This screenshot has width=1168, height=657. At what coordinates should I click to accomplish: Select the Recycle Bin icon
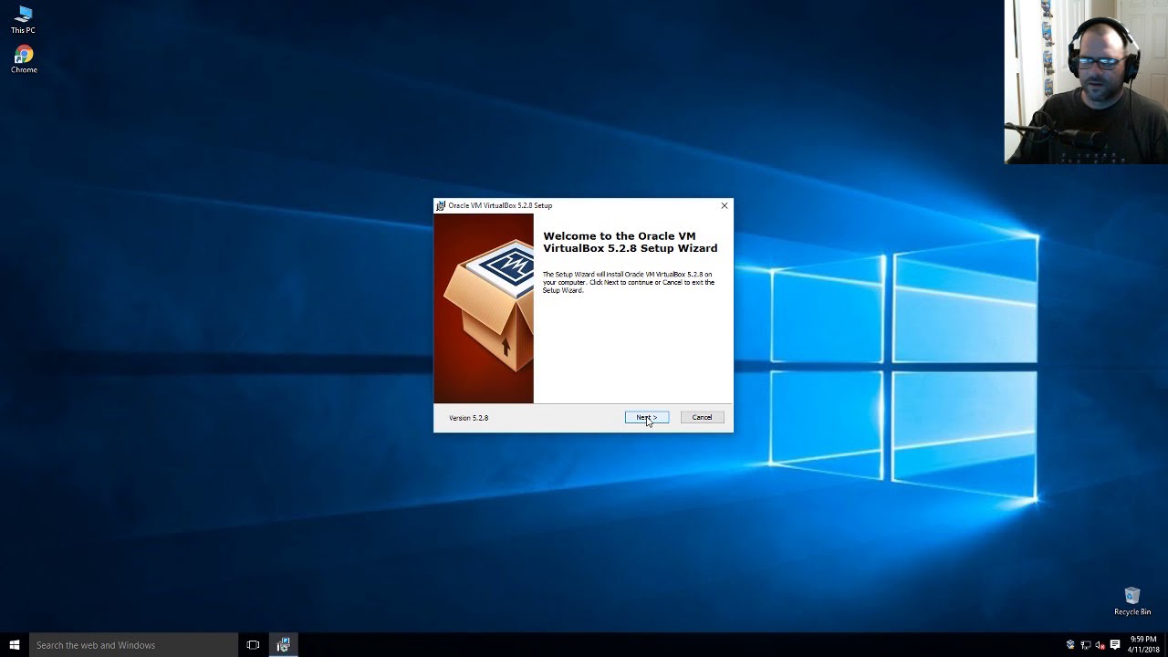[x=1132, y=601]
